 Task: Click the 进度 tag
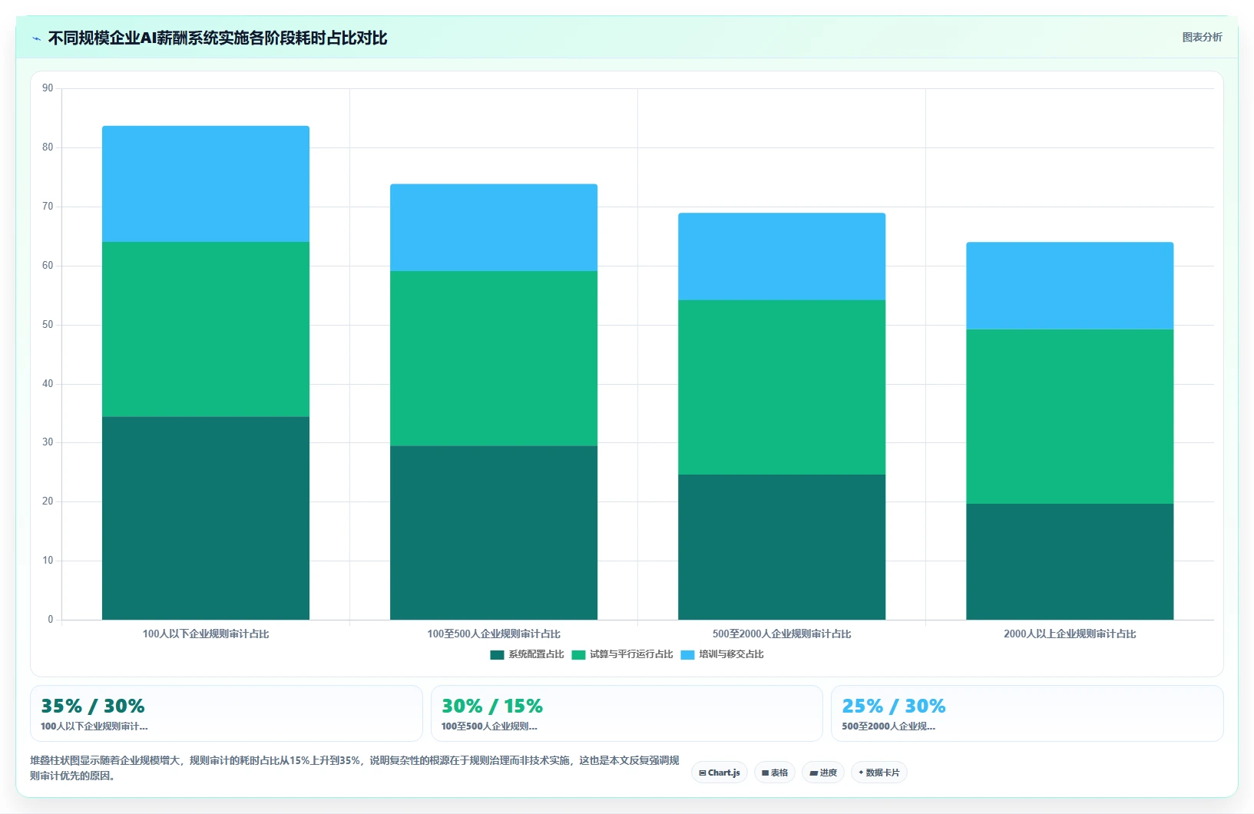[x=823, y=773]
